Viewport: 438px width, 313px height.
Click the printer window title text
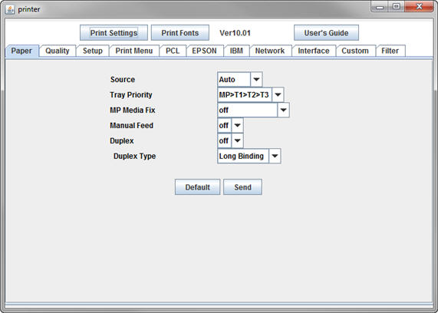(x=29, y=9)
